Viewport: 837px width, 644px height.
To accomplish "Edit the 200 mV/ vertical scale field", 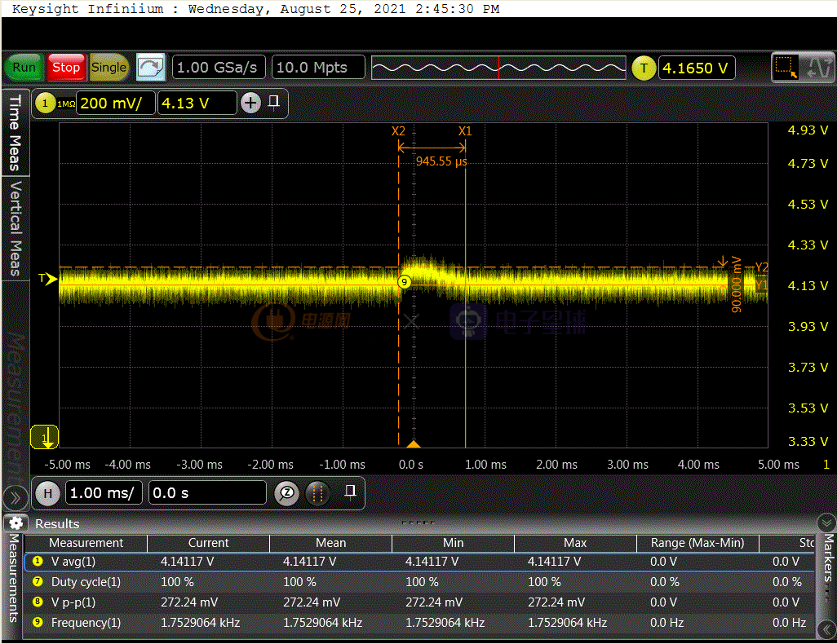I will (x=115, y=104).
